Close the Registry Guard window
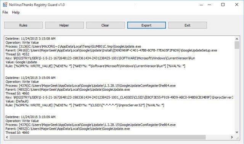This screenshot has width=244, height=144. (236, 5)
